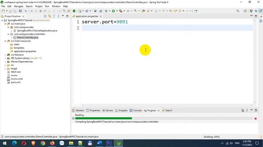This screenshot has height=147, width=263.
Task: Click Collapse All in Project Explorer
Action: coord(45,16)
